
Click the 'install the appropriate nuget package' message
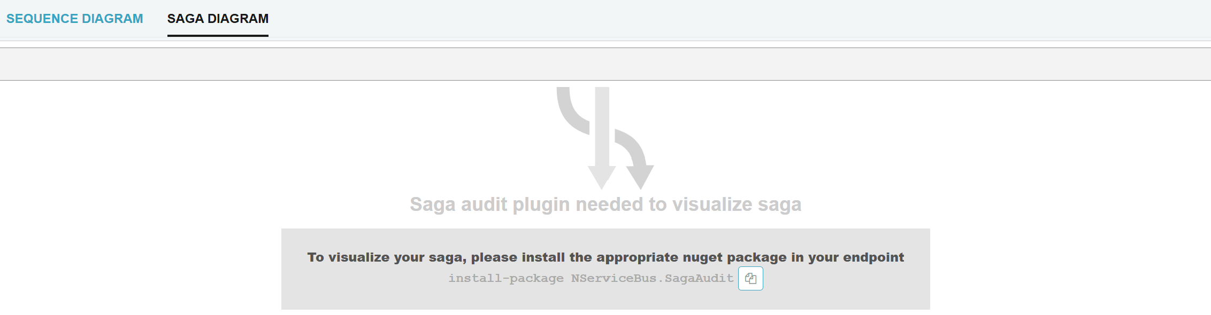605,256
